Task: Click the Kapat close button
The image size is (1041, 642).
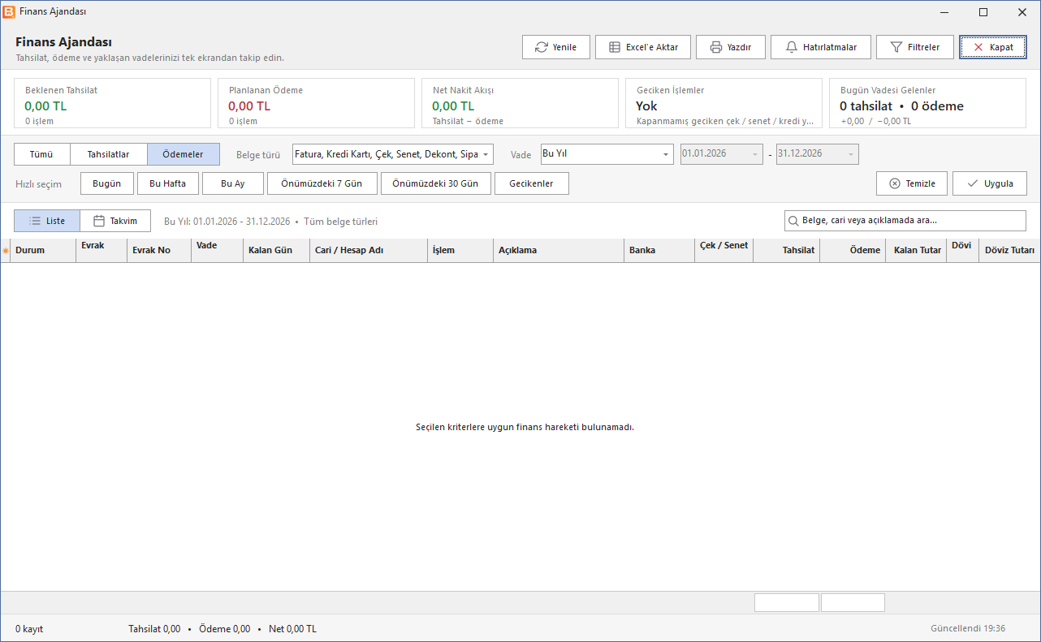Action: 993,47
